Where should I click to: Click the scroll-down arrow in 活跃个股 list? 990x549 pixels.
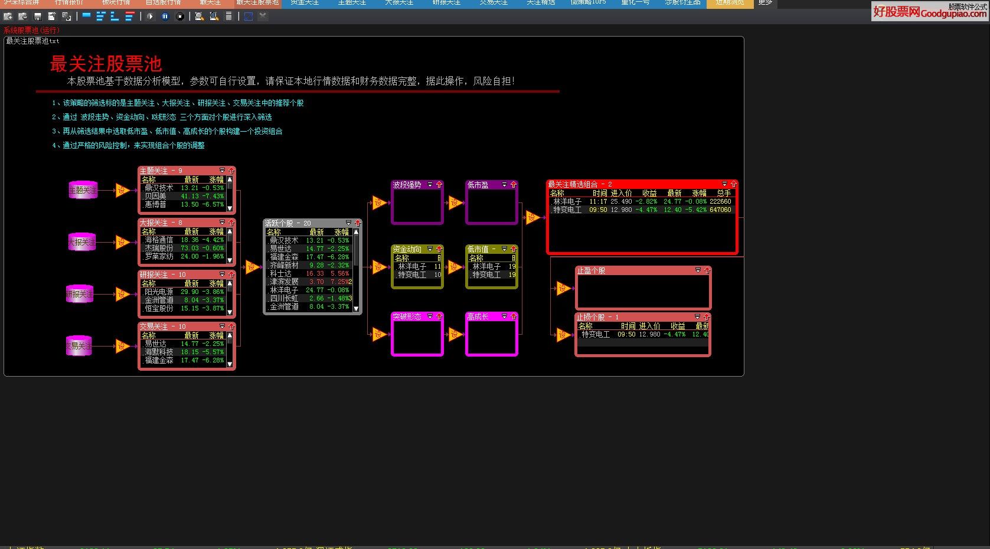[x=356, y=309]
